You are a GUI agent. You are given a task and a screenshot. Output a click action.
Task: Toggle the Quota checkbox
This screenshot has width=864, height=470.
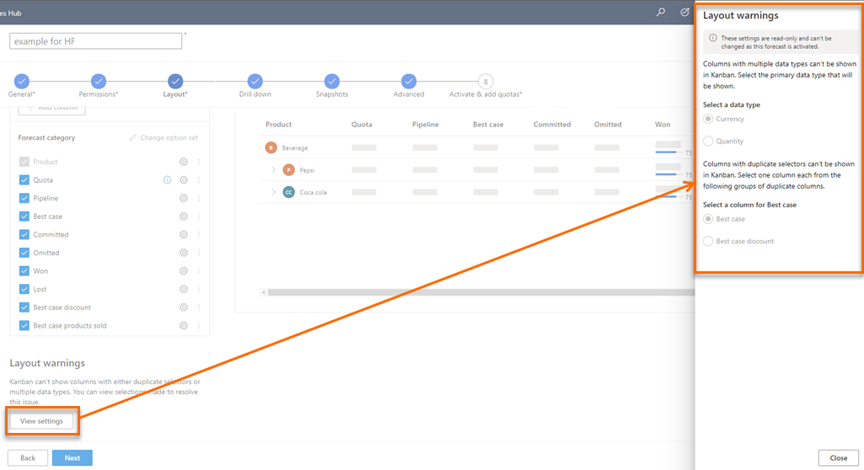tap(24, 180)
